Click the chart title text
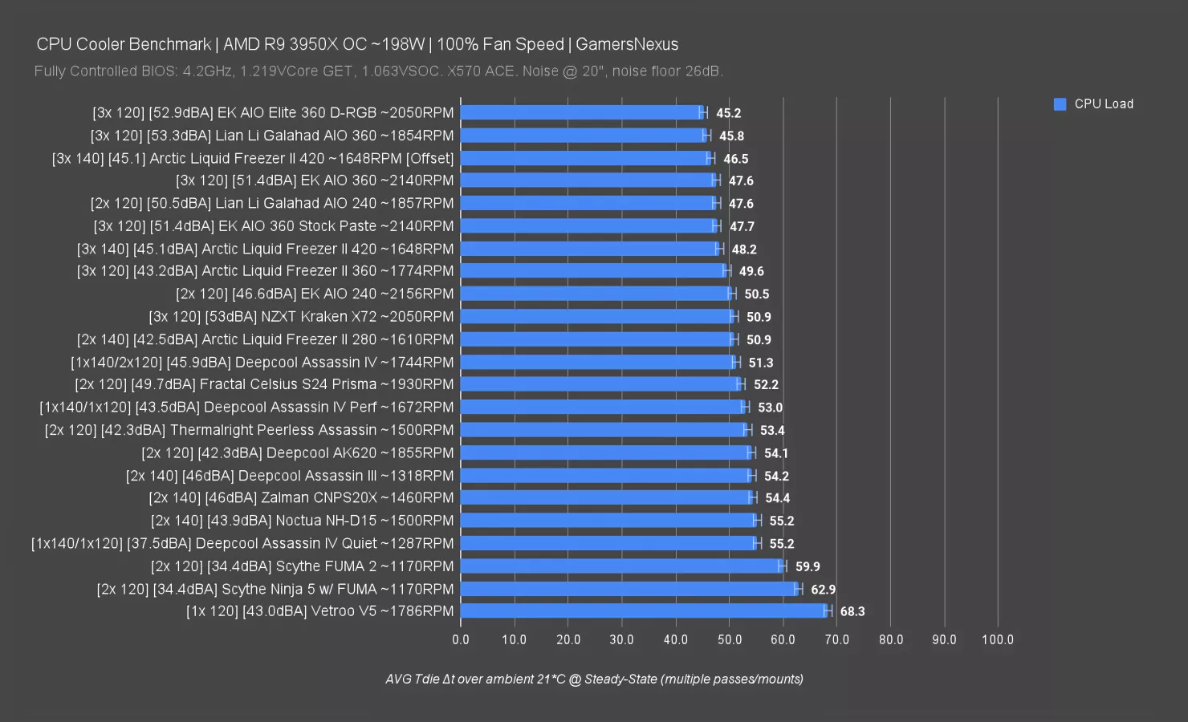Screen dimensions: 1188x722 click(357, 44)
